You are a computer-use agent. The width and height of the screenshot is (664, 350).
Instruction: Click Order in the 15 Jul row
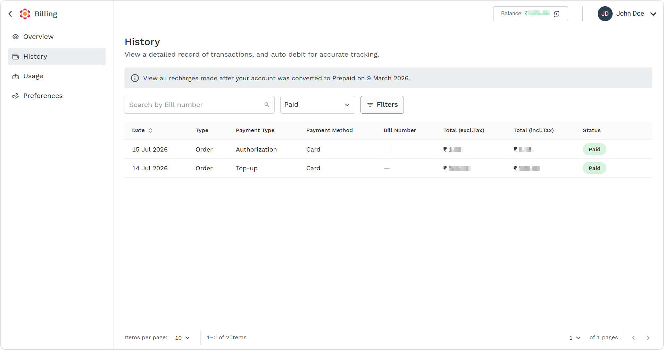pyautogui.click(x=204, y=149)
